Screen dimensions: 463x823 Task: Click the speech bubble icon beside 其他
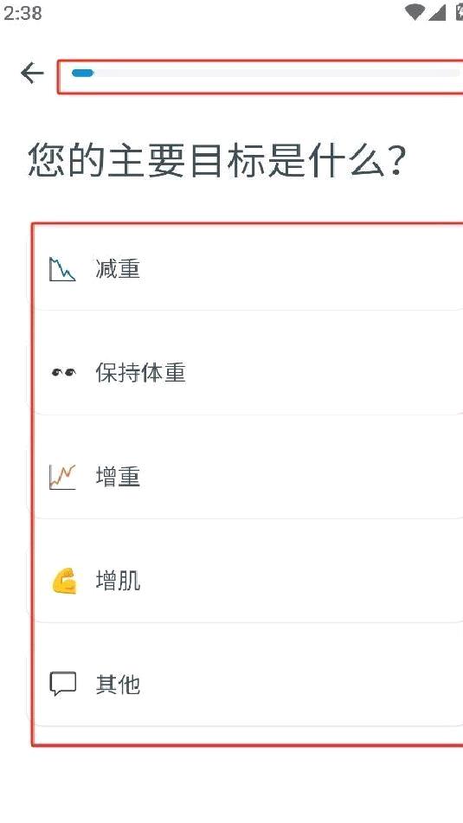pyautogui.click(x=63, y=685)
